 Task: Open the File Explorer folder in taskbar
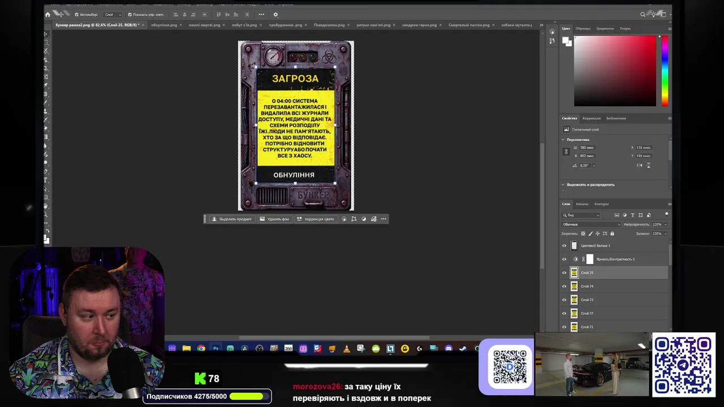(186, 348)
